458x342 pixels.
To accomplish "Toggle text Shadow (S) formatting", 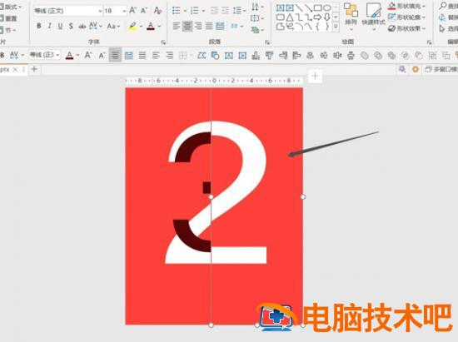I will coord(71,26).
